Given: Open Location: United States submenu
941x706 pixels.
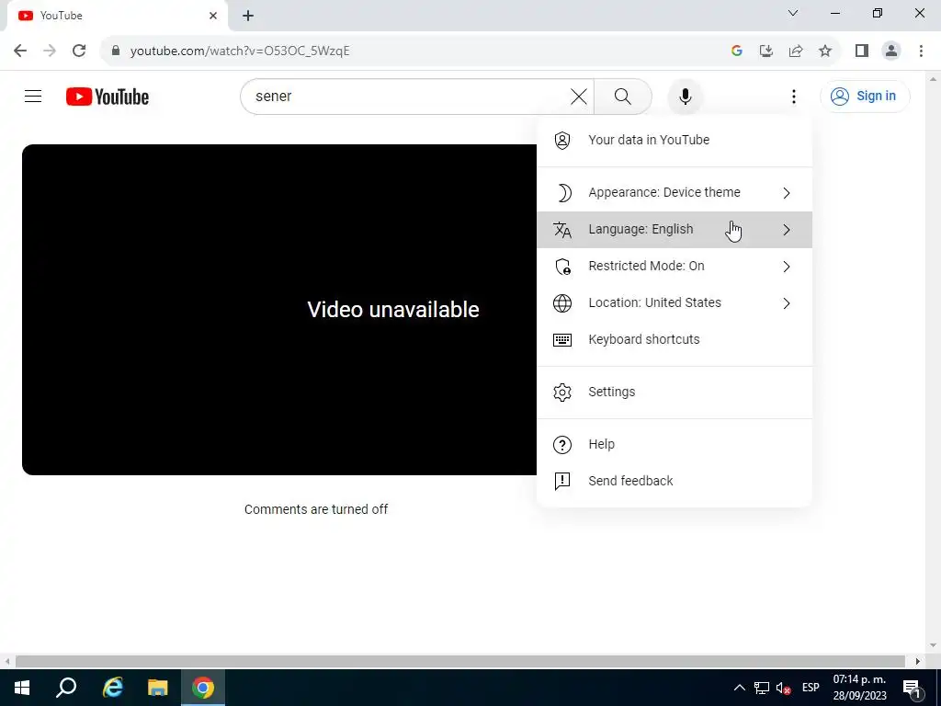Looking at the screenshot, I should pyautogui.click(x=675, y=303).
